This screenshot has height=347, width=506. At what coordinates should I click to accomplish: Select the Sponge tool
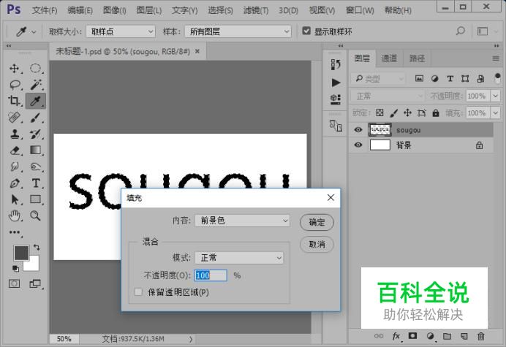(x=36, y=167)
